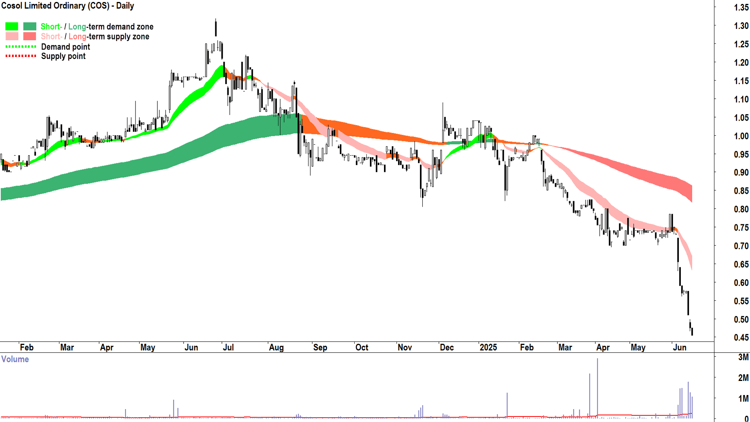Click the 2025 Mar label on time axis
The height and width of the screenshot is (422, 750).
565,347
